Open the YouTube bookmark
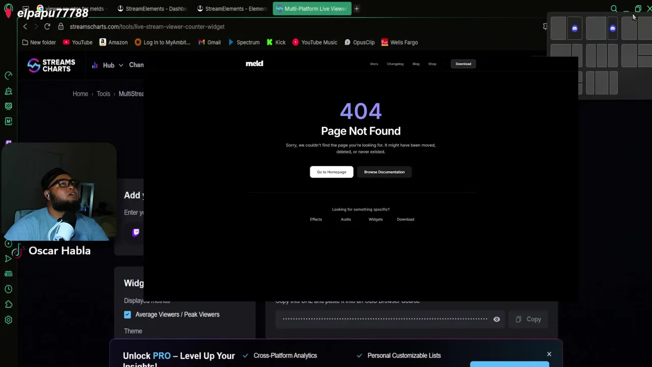 coord(77,42)
